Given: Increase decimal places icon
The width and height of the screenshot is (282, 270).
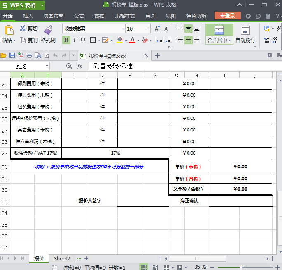Looking at the screenshot, I should (x=266, y=40).
